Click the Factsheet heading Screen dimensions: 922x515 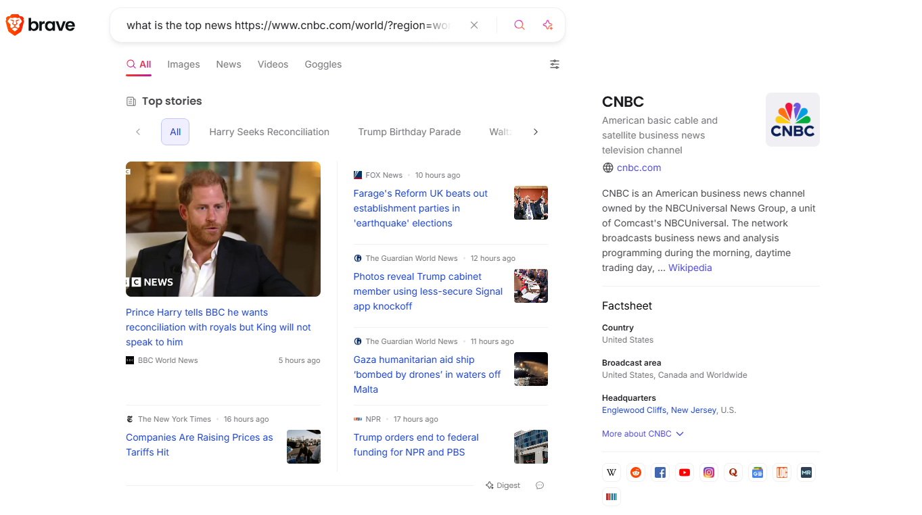click(x=627, y=305)
